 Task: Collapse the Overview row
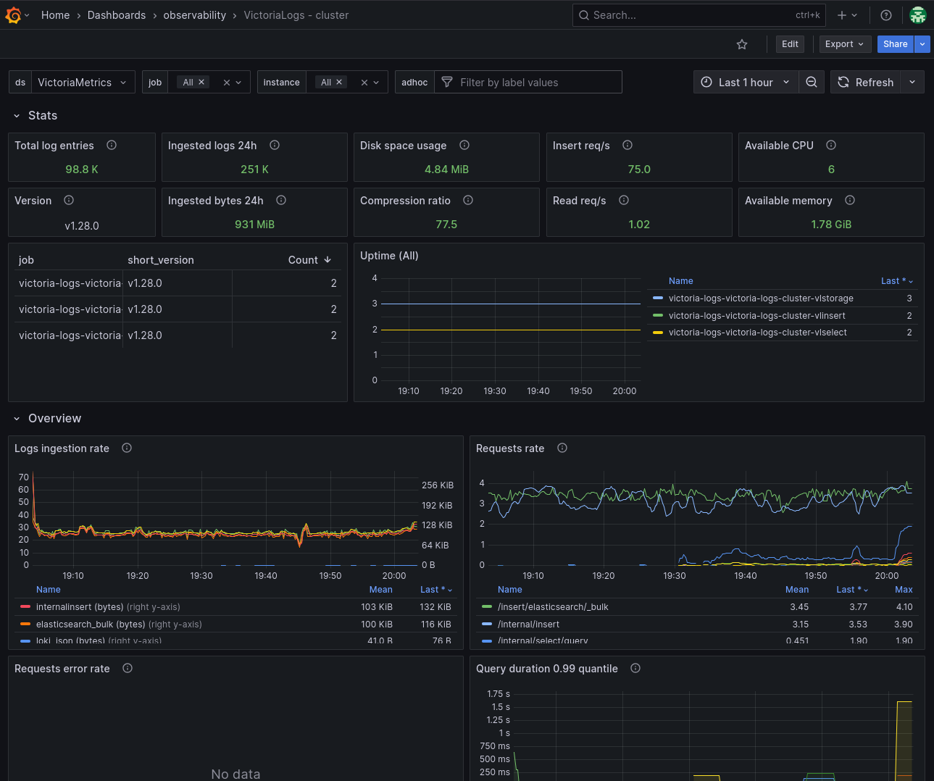[x=17, y=419]
